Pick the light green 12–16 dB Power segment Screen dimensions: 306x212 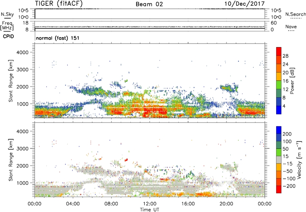(x=279, y=85)
